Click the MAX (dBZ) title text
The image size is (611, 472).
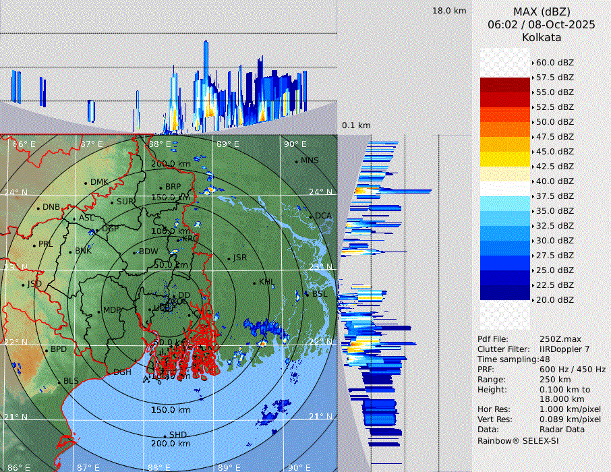542,11
